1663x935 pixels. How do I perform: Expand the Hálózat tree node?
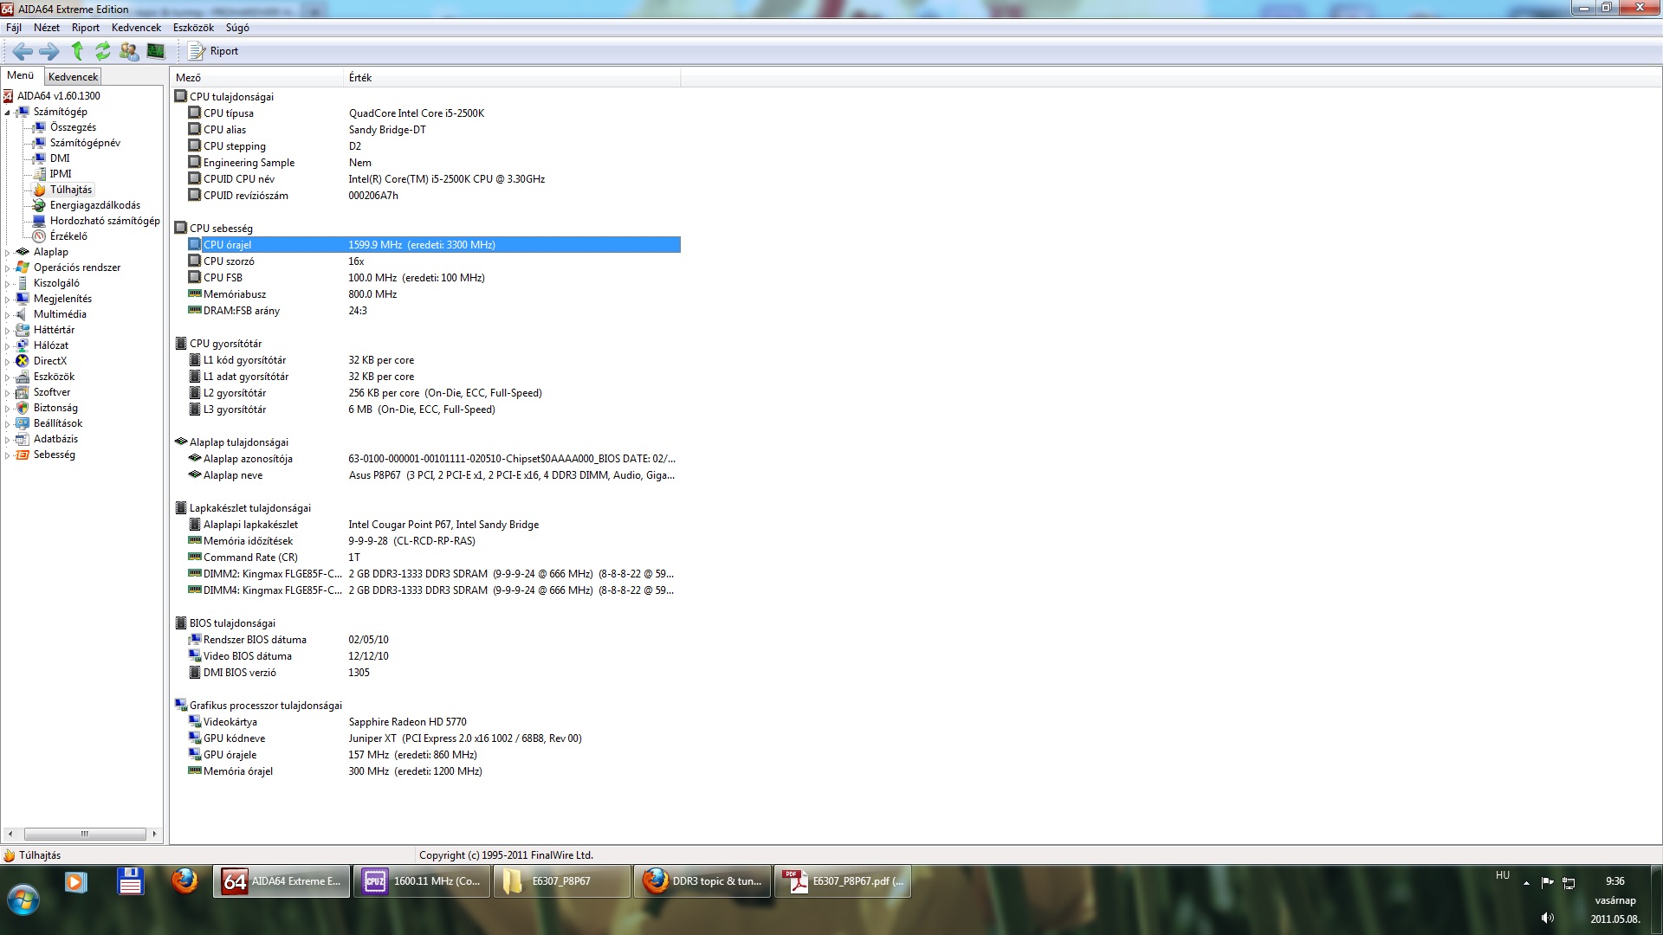8,346
